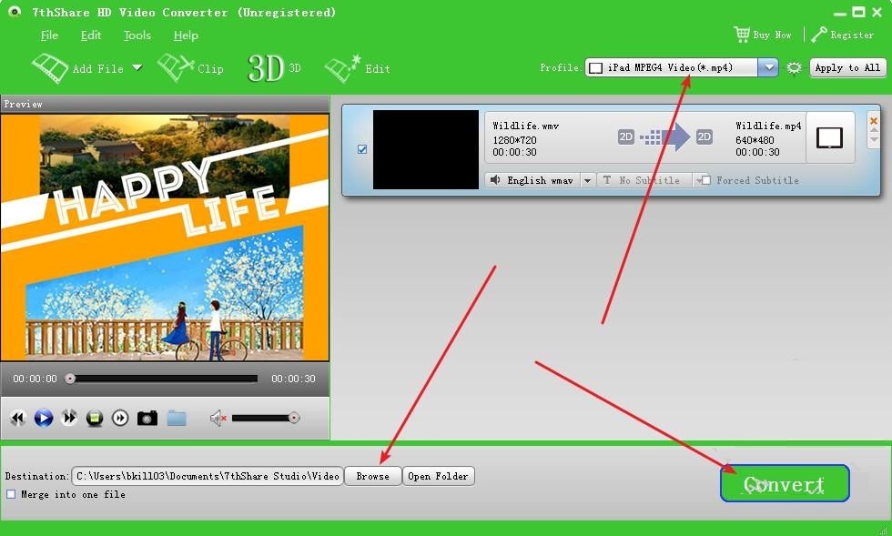The width and height of the screenshot is (892, 536).
Task: Click the iPad output device icon
Action: 829,137
